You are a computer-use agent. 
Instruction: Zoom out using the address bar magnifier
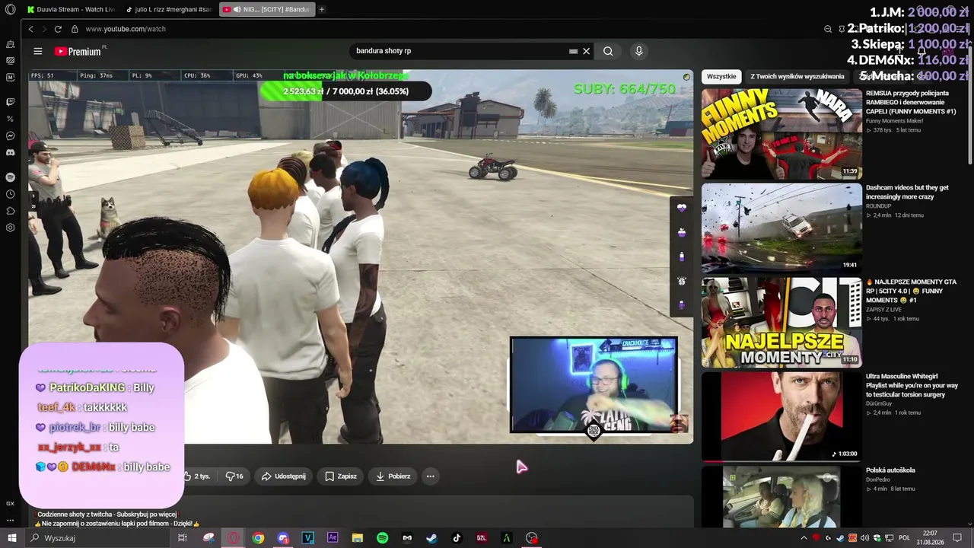point(828,29)
